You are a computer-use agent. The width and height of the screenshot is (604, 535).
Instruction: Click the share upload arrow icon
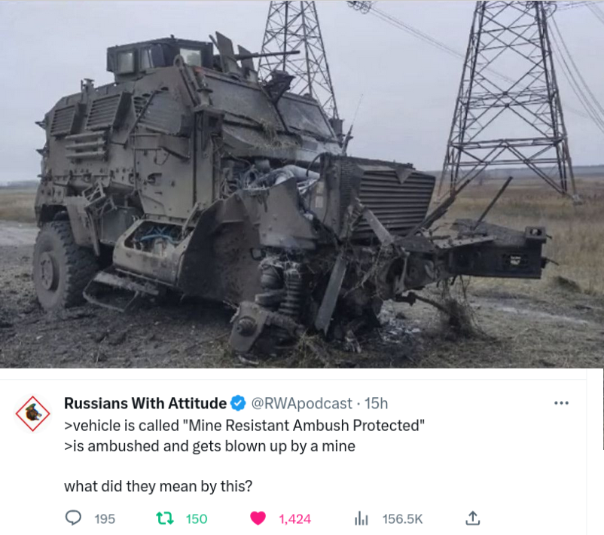click(x=473, y=518)
